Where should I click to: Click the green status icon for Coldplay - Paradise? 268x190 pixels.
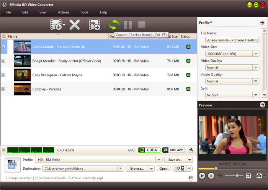(188, 89)
